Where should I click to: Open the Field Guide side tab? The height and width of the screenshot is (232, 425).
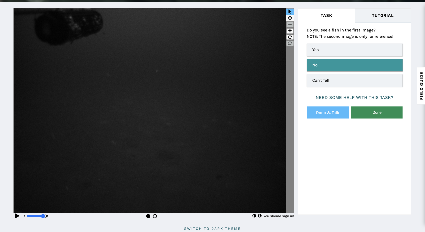pos(421,86)
